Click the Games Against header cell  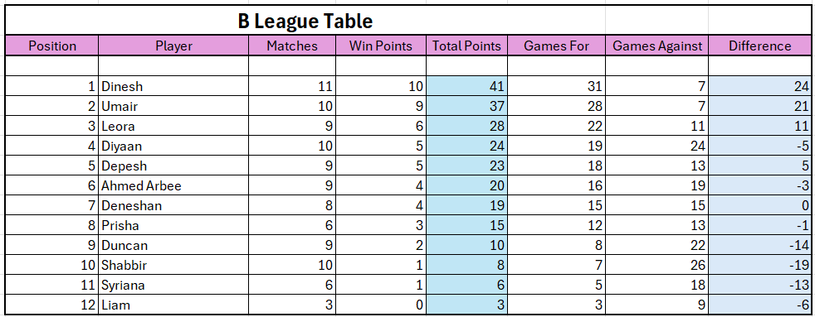[x=657, y=46]
